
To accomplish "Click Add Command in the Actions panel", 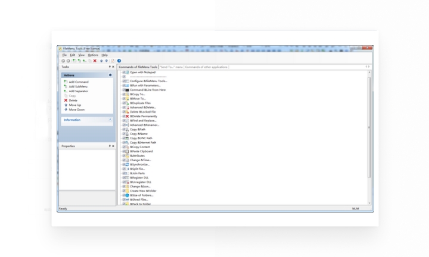I will (79, 82).
